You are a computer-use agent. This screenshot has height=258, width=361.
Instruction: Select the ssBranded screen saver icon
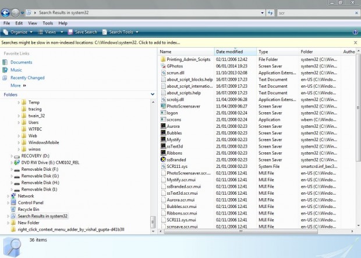click(163, 160)
